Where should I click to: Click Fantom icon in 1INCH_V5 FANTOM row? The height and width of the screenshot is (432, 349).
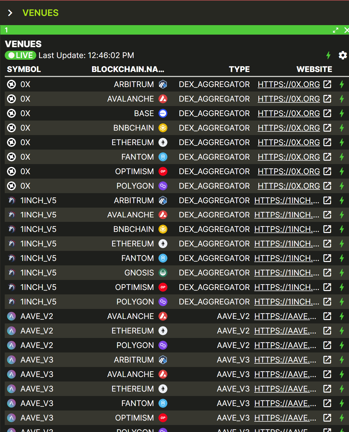click(x=163, y=258)
